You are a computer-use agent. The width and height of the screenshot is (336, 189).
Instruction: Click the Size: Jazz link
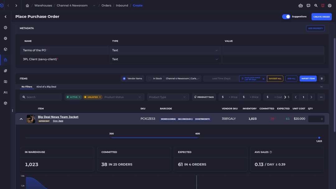58,121
